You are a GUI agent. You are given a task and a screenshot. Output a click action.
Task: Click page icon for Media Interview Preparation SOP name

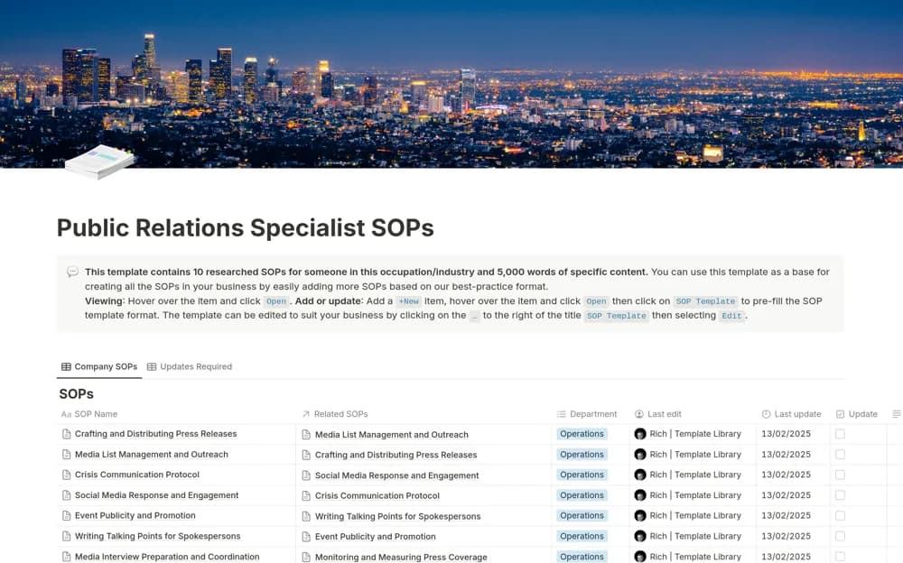click(66, 557)
